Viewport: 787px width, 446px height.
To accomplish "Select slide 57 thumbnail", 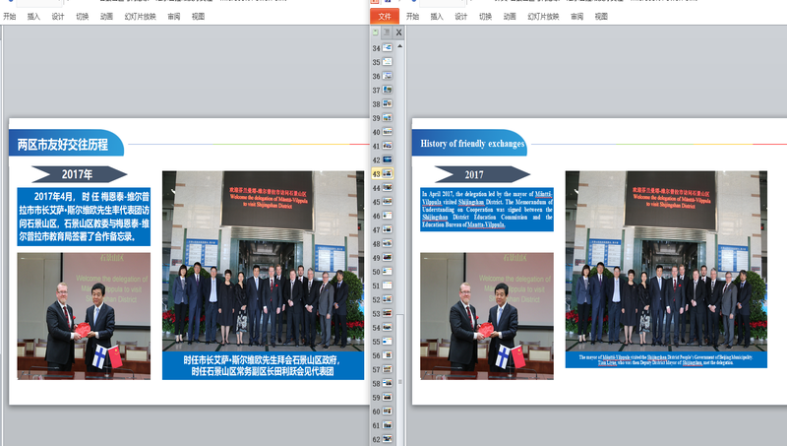I will click(x=387, y=369).
